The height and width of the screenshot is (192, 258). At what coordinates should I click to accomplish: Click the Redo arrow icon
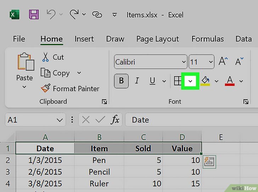(74, 15)
